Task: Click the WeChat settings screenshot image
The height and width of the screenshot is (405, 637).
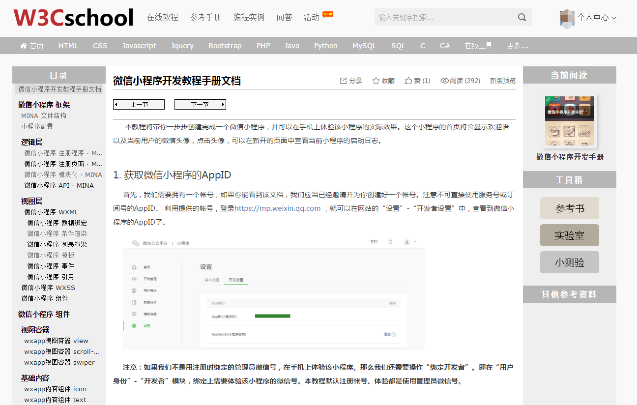Action: click(x=274, y=293)
